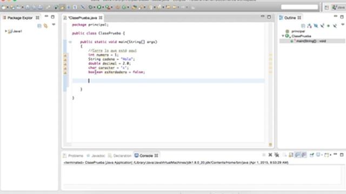Run the program with green play button
This screenshot has width=346, height=194.
(x=99, y=8)
